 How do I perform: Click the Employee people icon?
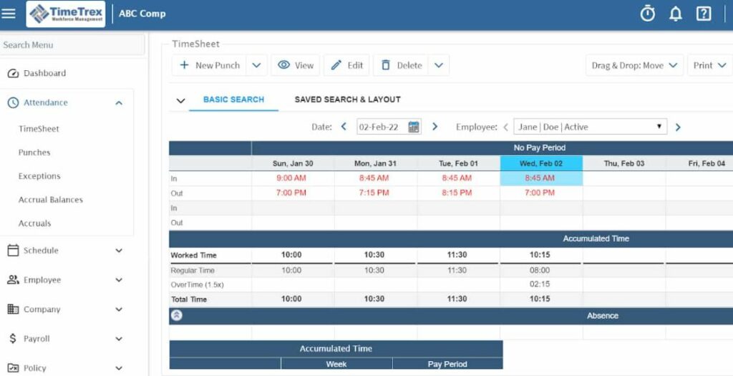pyautogui.click(x=13, y=279)
